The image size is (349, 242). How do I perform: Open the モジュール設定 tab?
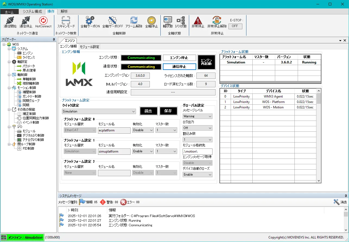coord(90,47)
